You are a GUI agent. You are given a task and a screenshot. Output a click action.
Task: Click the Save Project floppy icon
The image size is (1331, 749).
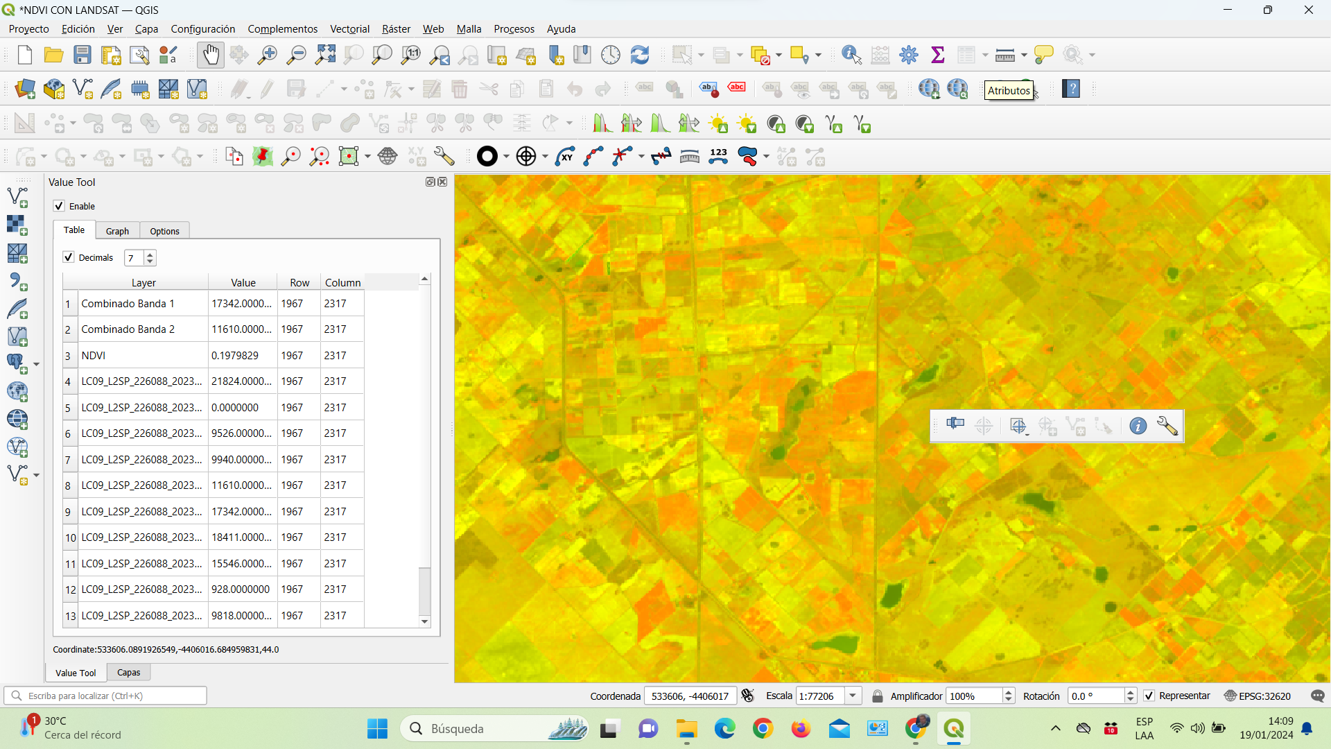(x=82, y=55)
